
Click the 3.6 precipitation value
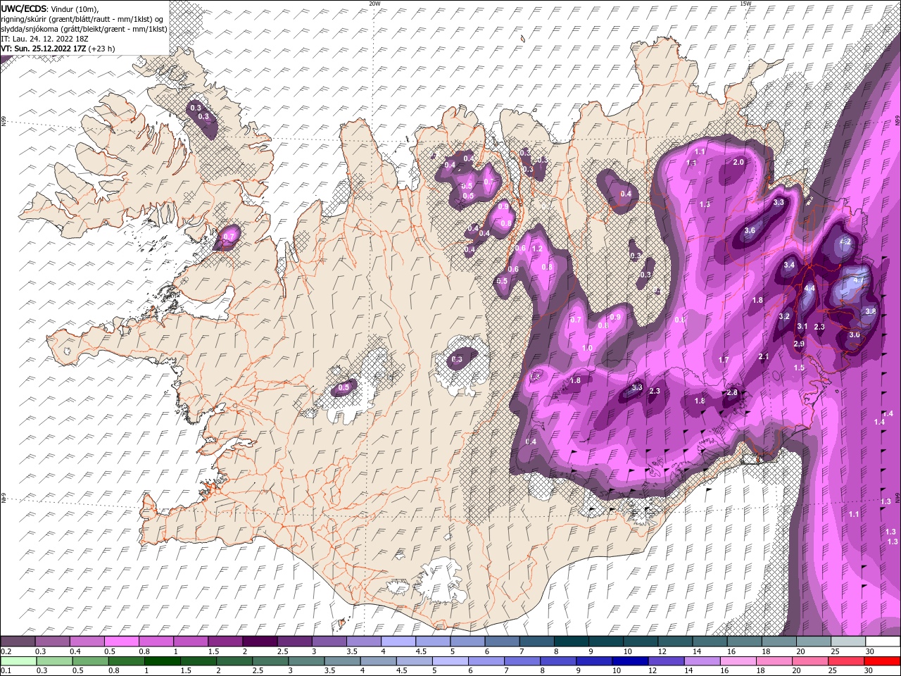[750, 230]
